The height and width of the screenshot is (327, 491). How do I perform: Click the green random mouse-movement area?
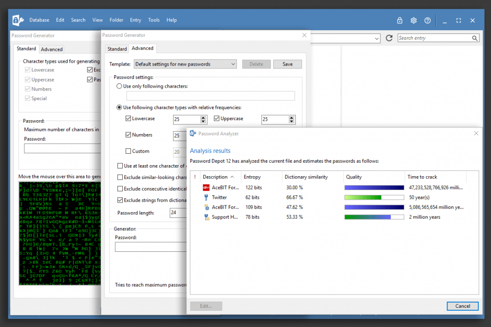[x=60, y=233]
